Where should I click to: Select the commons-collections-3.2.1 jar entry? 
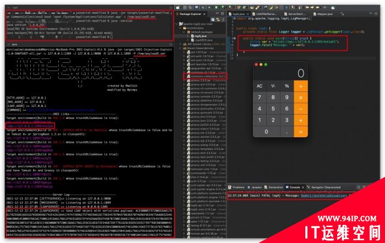(206, 76)
